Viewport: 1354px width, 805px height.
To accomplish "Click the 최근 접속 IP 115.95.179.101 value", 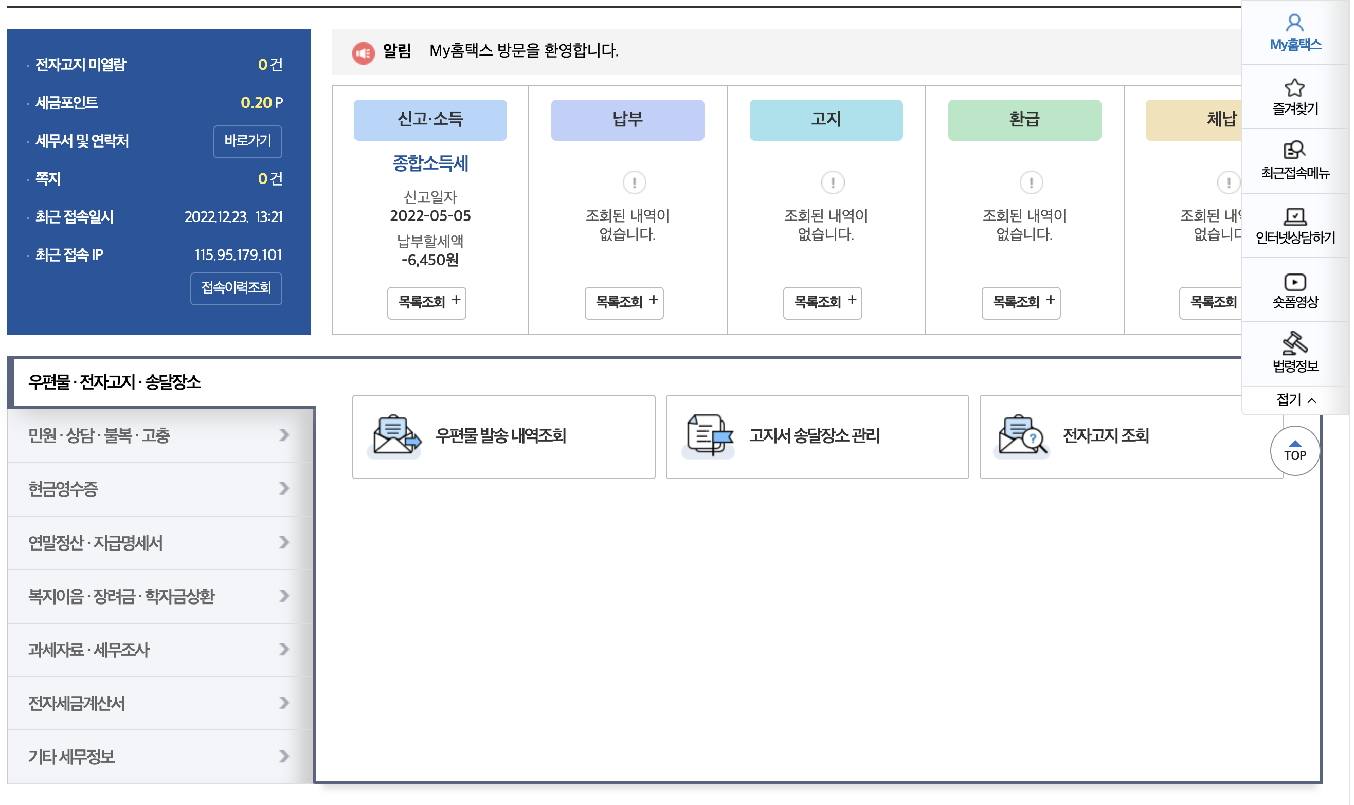I will pyautogui.click(x=238, y=255).
